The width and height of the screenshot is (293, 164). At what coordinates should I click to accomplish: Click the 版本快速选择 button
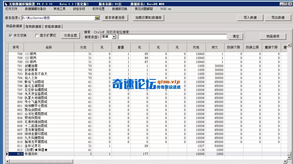[115, 18]
